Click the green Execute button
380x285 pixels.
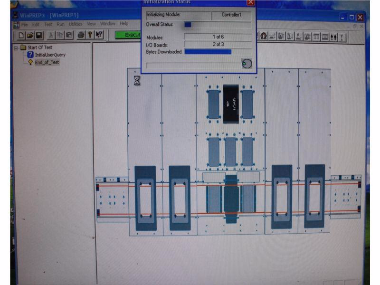tap(128, 35)
